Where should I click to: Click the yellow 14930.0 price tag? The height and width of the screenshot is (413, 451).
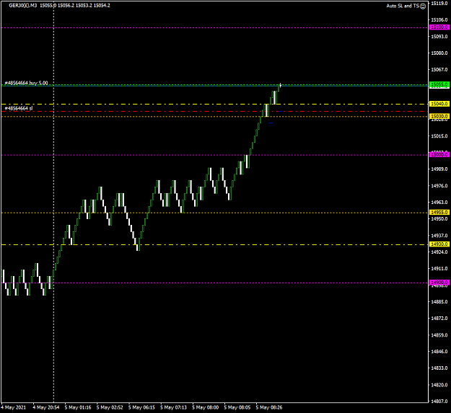(x=439, y=244)
